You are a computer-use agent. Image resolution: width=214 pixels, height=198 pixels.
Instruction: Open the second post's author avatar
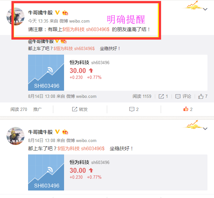click(15, 136)
